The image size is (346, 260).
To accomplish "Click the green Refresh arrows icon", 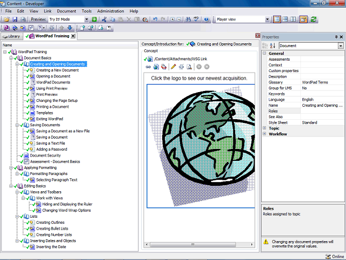I will point(314,19).
